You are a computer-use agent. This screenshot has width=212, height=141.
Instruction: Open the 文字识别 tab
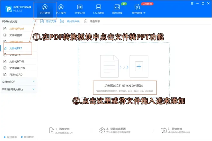[x=80, y=9]
